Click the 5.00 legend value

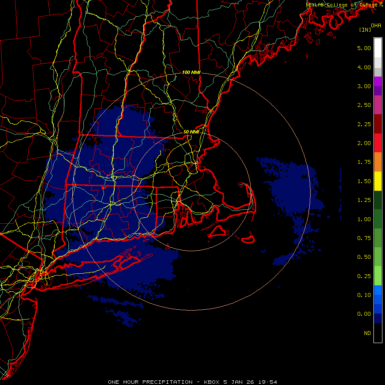coord(364,48)
